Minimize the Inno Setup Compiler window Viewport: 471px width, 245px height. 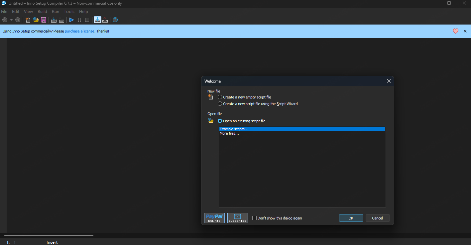(434, 3)
